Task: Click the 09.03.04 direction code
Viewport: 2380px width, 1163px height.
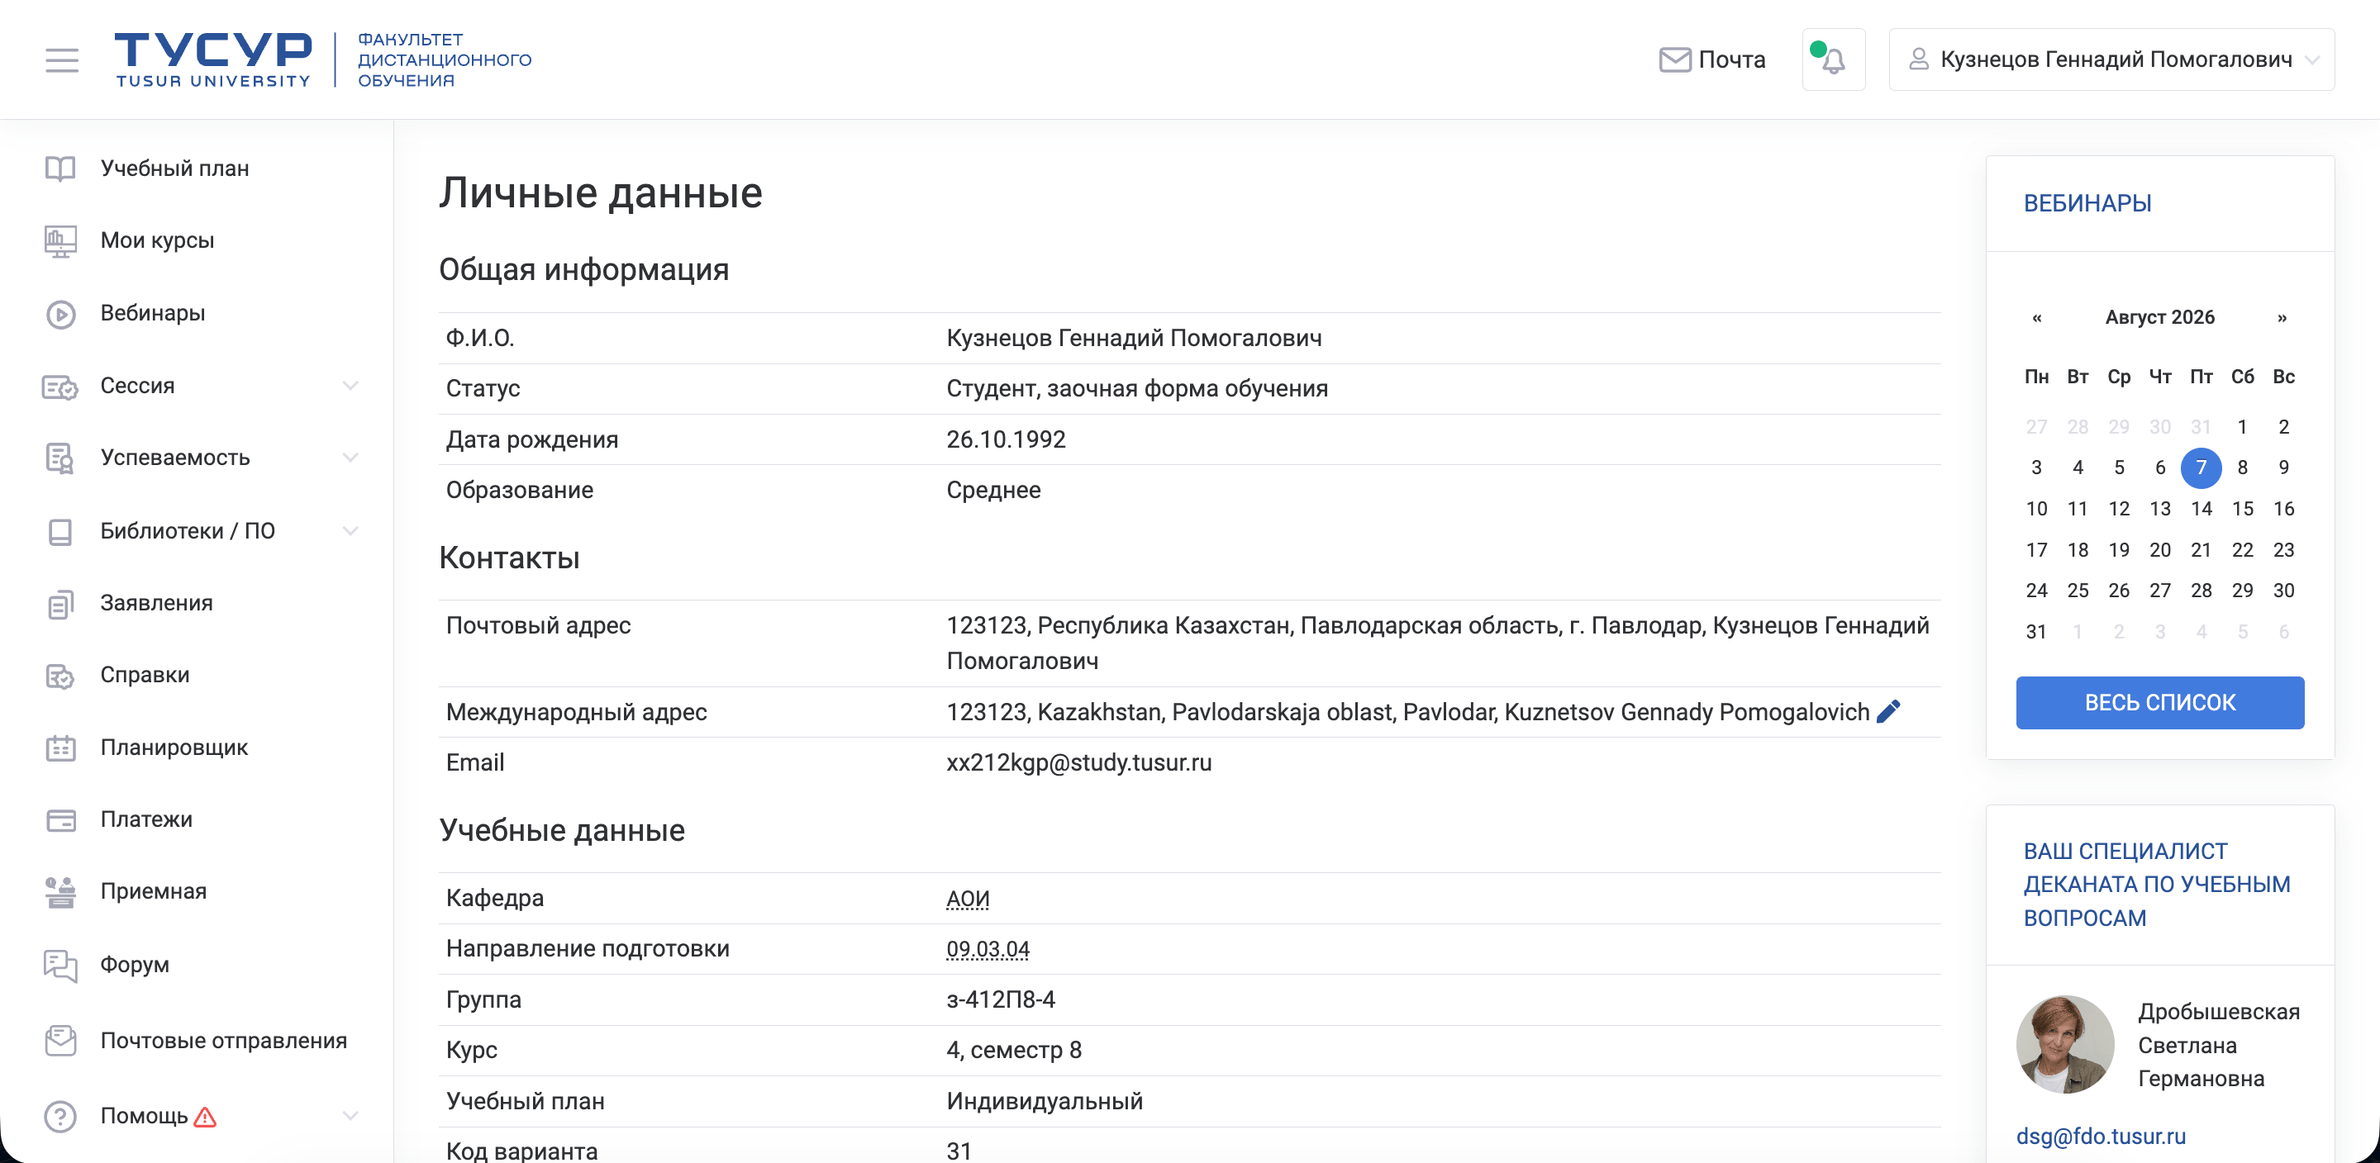Action: pyautogui.click(x=988, y=949)
